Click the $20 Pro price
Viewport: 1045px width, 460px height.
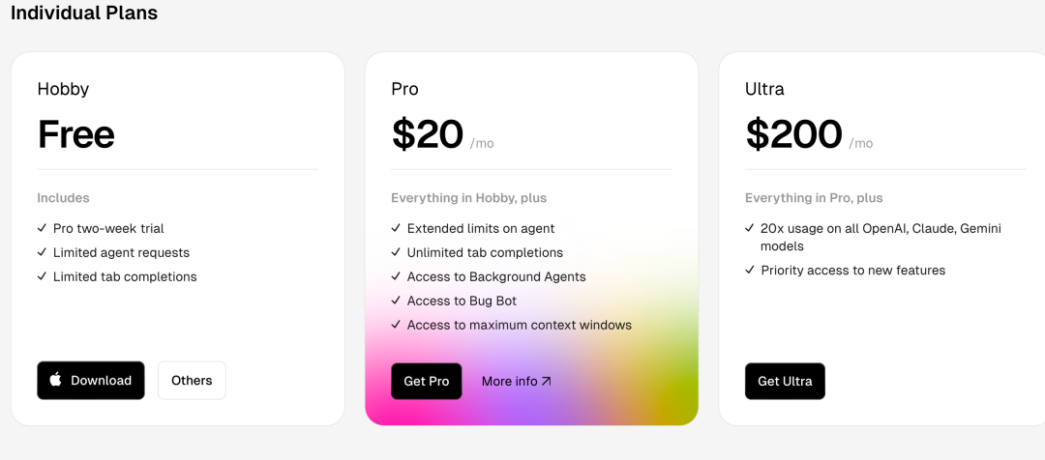428,133
